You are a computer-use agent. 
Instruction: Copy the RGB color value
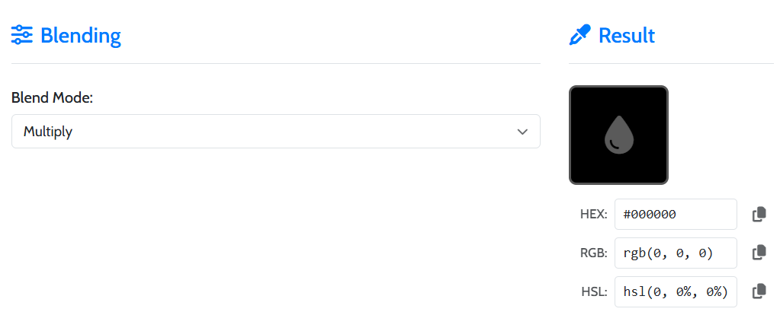click(x=759, y=253)
